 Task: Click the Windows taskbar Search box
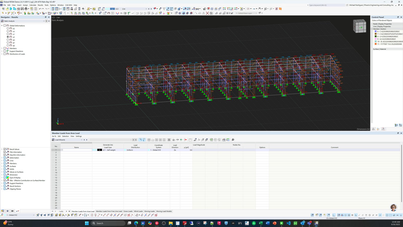point(108,223)
